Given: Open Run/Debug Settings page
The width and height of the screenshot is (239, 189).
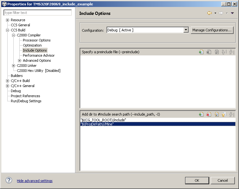Looking at the screenshot, I should 26,101.
